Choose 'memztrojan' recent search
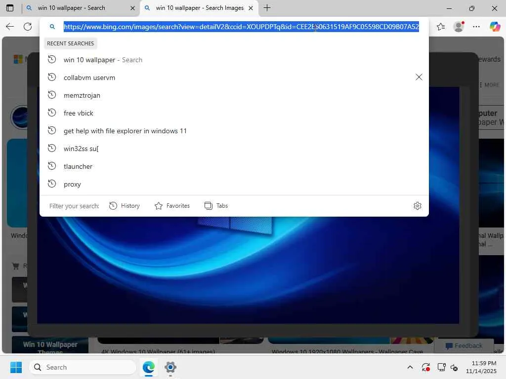This screenshot has width=506, height=379. [234, 95]
